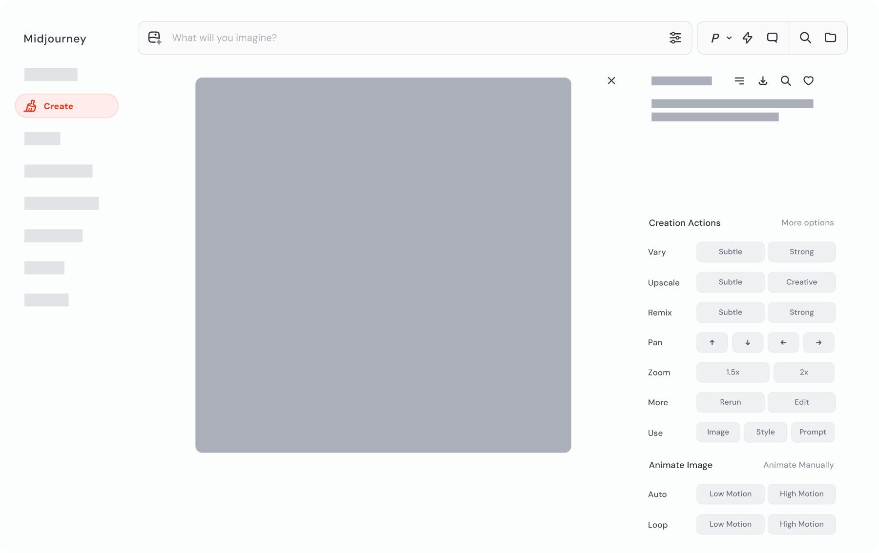Close the image detail view

click(611, 81)
